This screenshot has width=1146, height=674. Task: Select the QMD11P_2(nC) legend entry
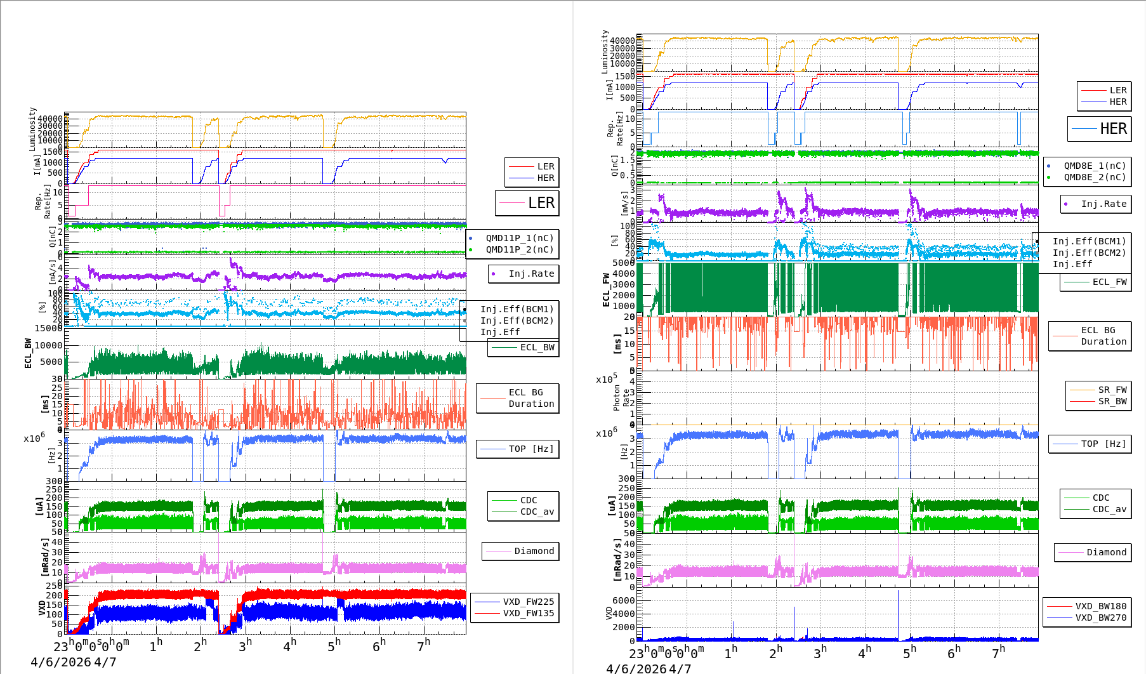(519, 249)
